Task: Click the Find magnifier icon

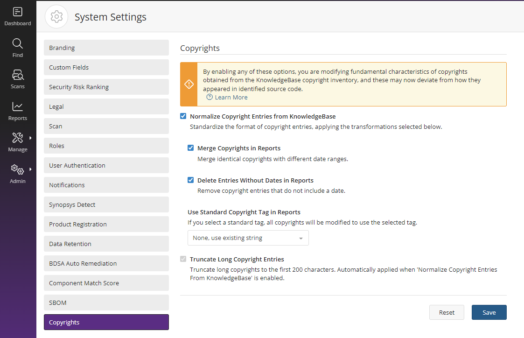Action: (18, 44)
